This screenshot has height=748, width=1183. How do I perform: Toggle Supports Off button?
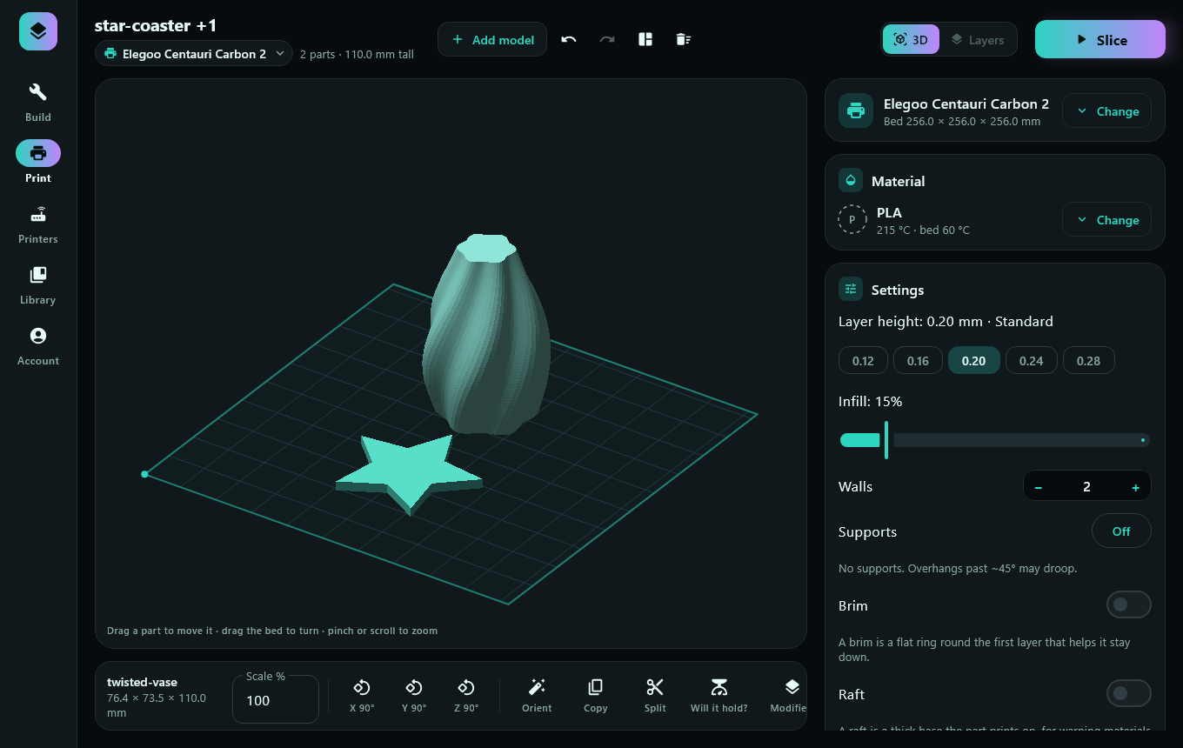[1121, 531]
